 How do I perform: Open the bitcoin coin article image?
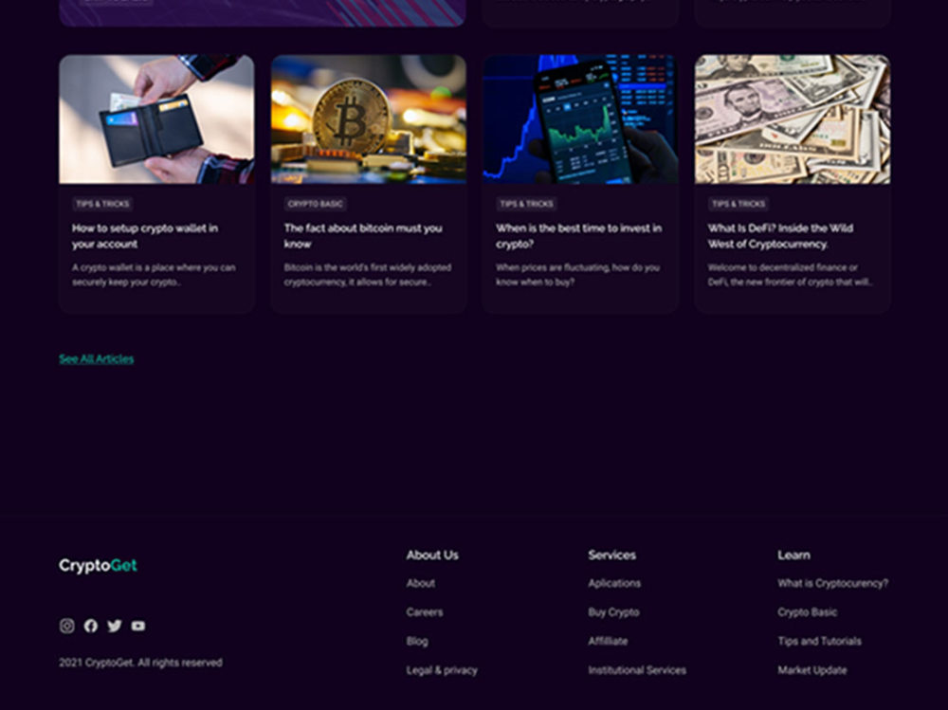[369, 119]
